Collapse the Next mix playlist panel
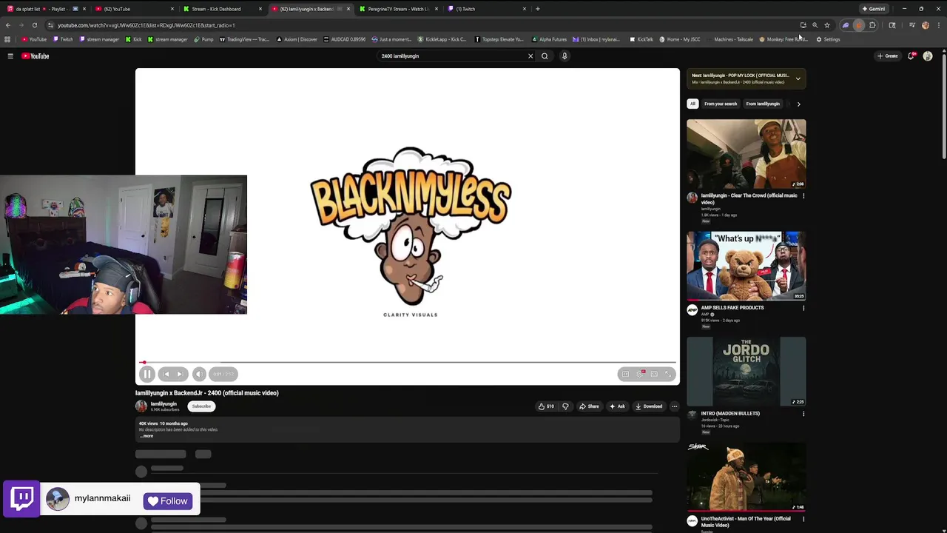 tap(798, 78)
